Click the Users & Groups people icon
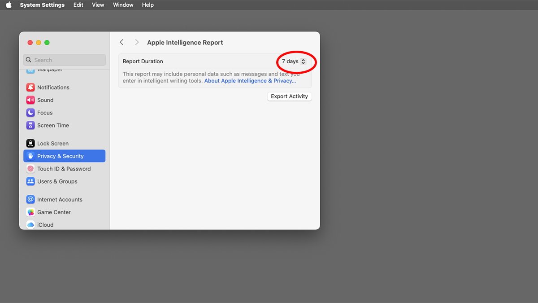The image size is (538, 303). [30, 181]
